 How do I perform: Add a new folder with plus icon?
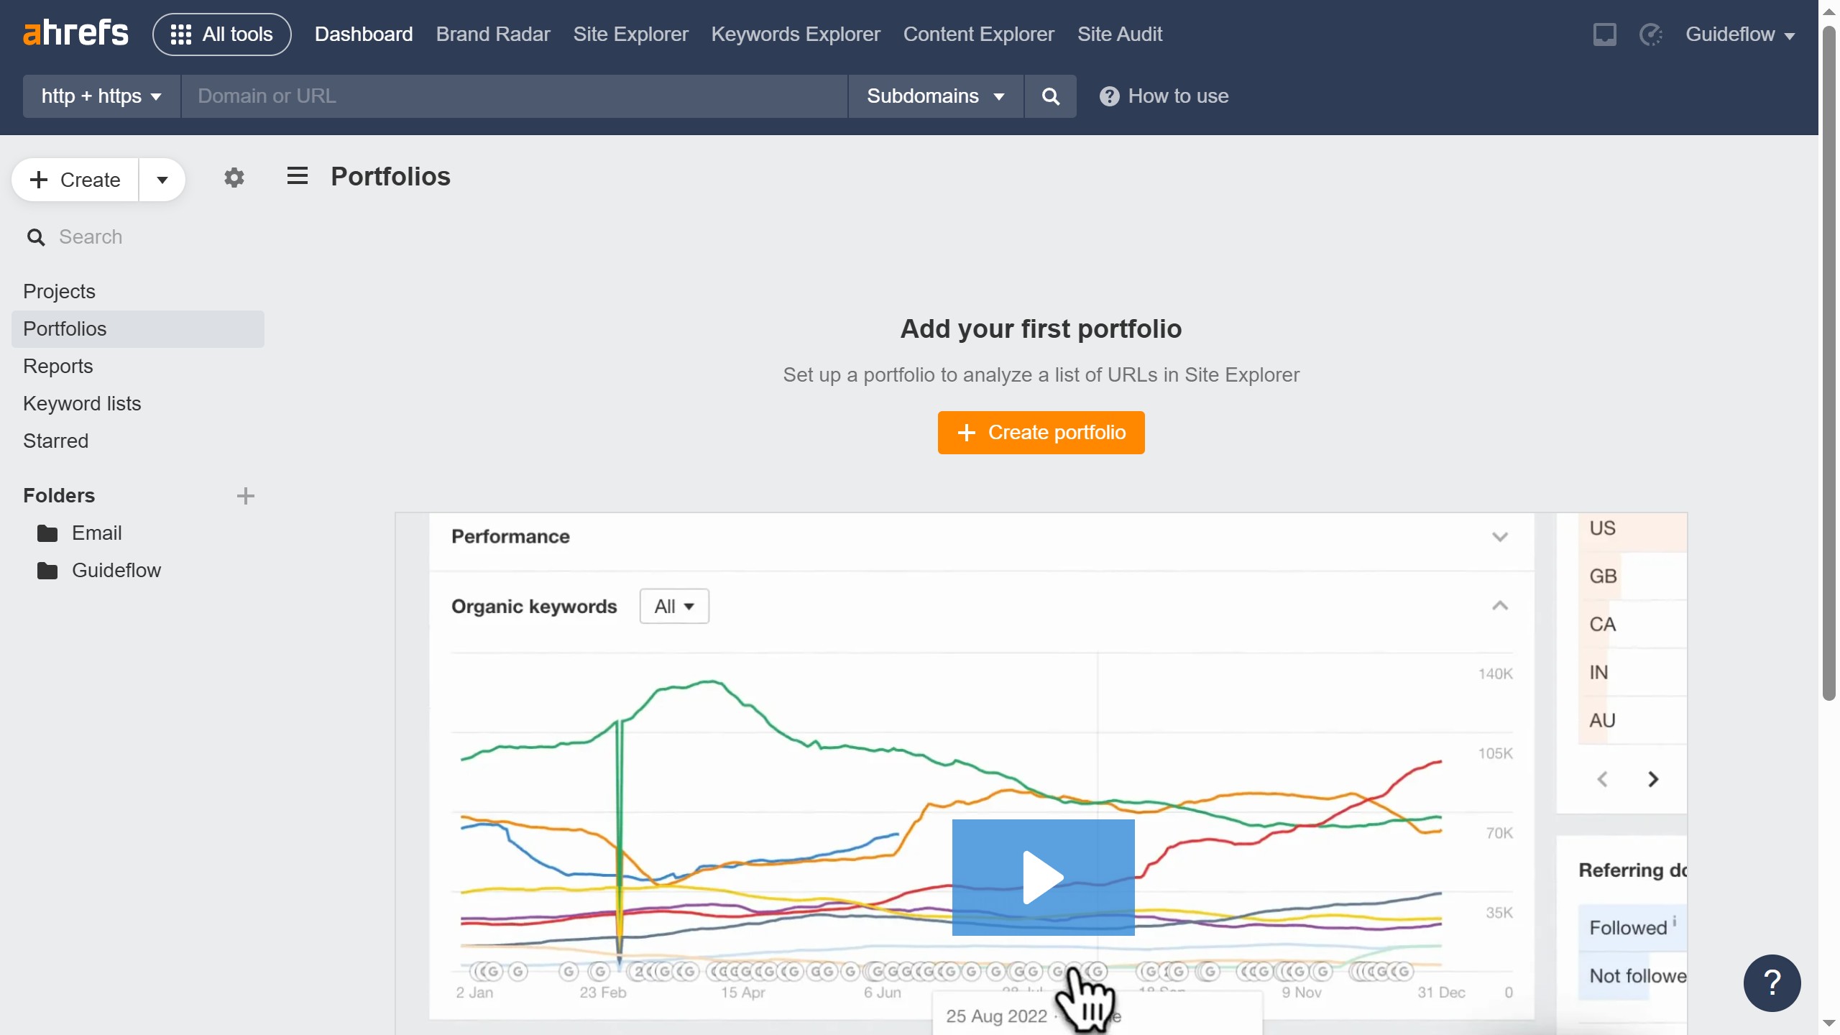[x=245, y=496]
